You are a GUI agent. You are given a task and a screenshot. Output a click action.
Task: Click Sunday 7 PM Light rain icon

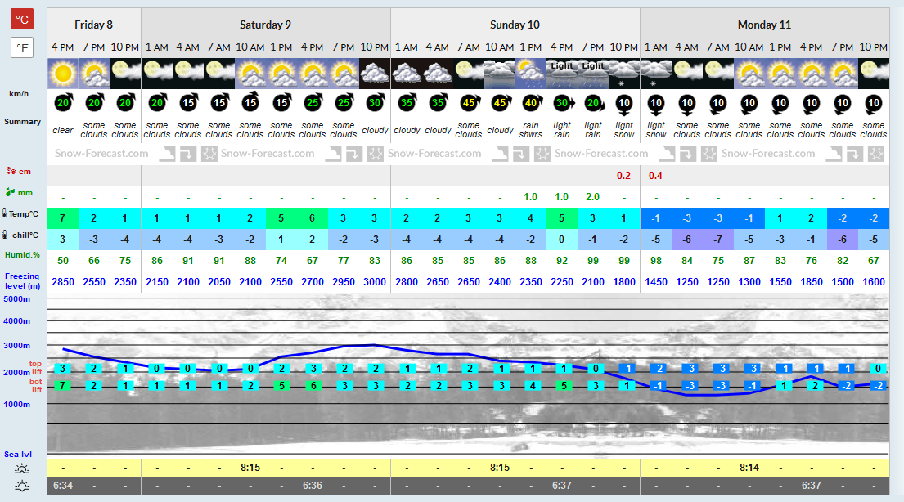click(x=593, y=74)
